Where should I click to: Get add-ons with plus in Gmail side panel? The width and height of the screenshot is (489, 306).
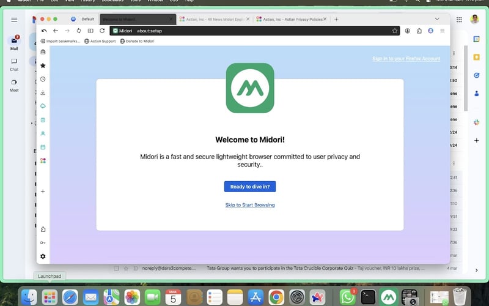477,141
